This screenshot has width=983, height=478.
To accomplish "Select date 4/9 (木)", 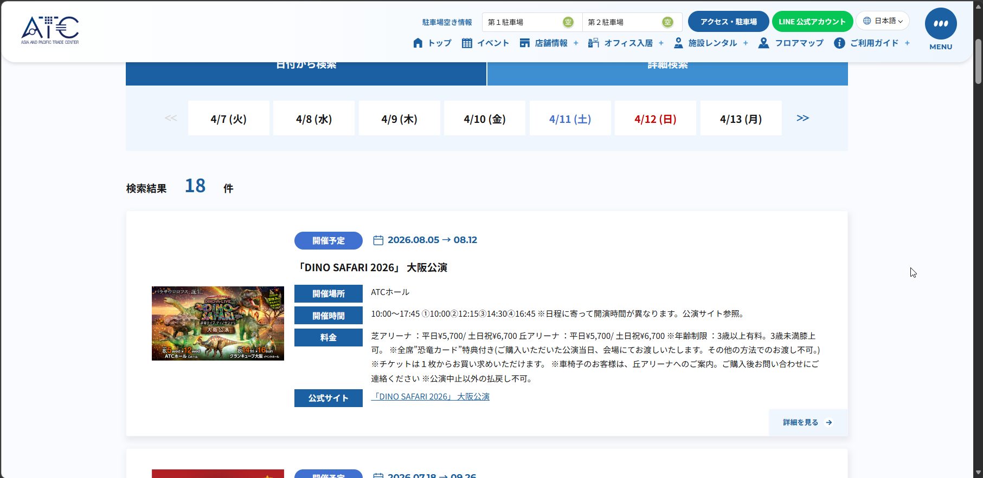I will point(399,118).
